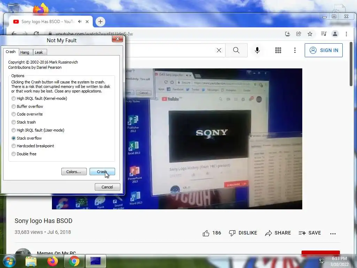The image size is (357, 268).
Task: Open the media control icon in Chrome
Action: pyautogui.click(x=324, y=34)
